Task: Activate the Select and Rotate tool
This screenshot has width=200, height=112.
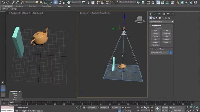Action: tap(60, 2)
